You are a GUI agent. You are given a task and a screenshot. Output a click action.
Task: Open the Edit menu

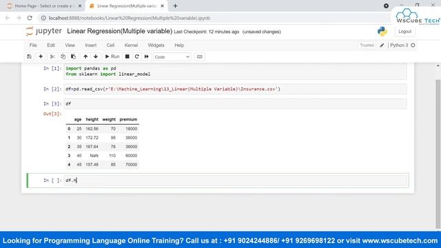[51, 45]
